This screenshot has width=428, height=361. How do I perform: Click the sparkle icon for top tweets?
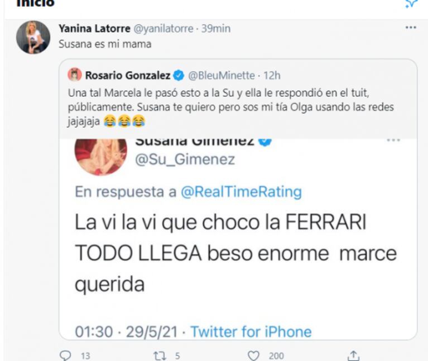coord(411,3)
